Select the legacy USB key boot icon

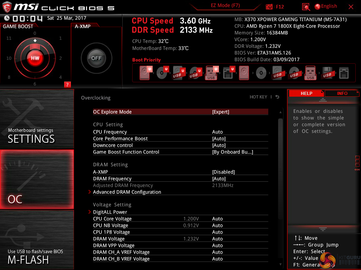(x=311, y=73)
